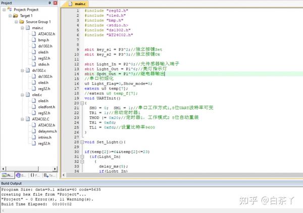Switch to the Te... (Templates) bottom tab

pos(49,175)
